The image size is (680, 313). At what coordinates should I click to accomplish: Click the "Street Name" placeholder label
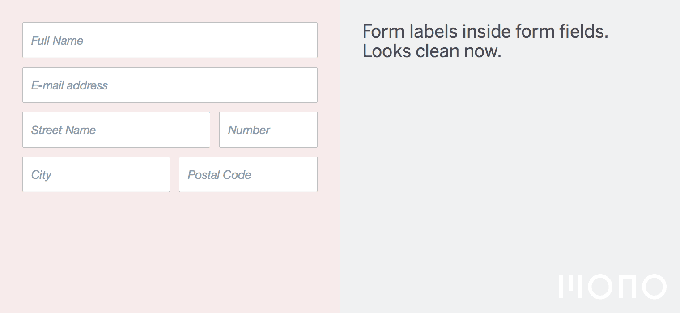pos(64,130)
